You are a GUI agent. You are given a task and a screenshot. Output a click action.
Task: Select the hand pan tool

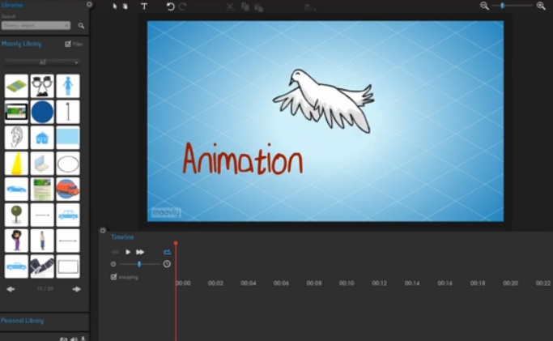click(125, 6)
